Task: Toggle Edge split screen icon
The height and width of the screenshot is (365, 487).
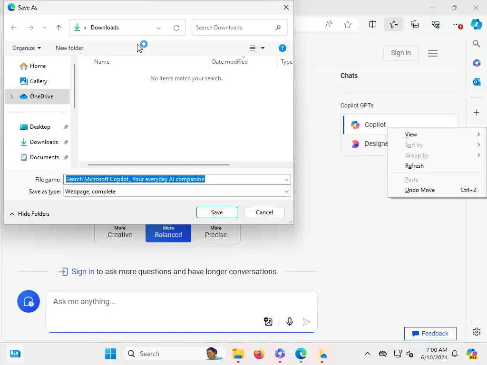Action: click(x=372, y=24)
